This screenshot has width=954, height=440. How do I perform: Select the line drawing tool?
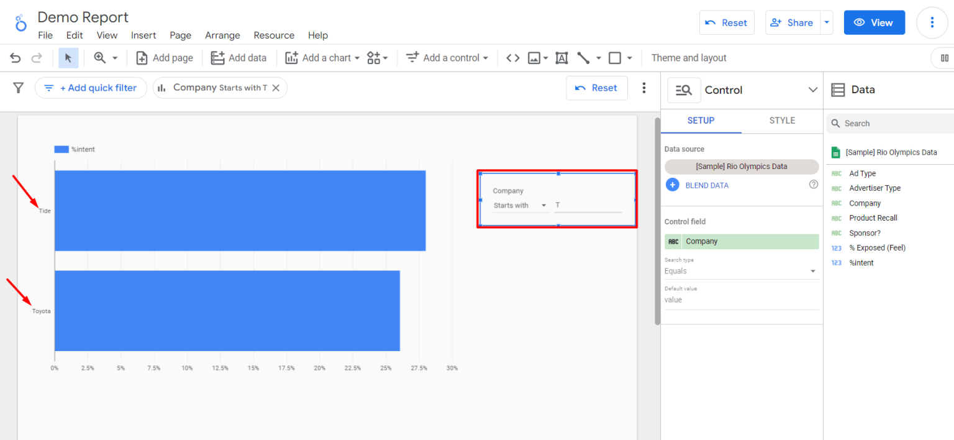click(583, 57)
